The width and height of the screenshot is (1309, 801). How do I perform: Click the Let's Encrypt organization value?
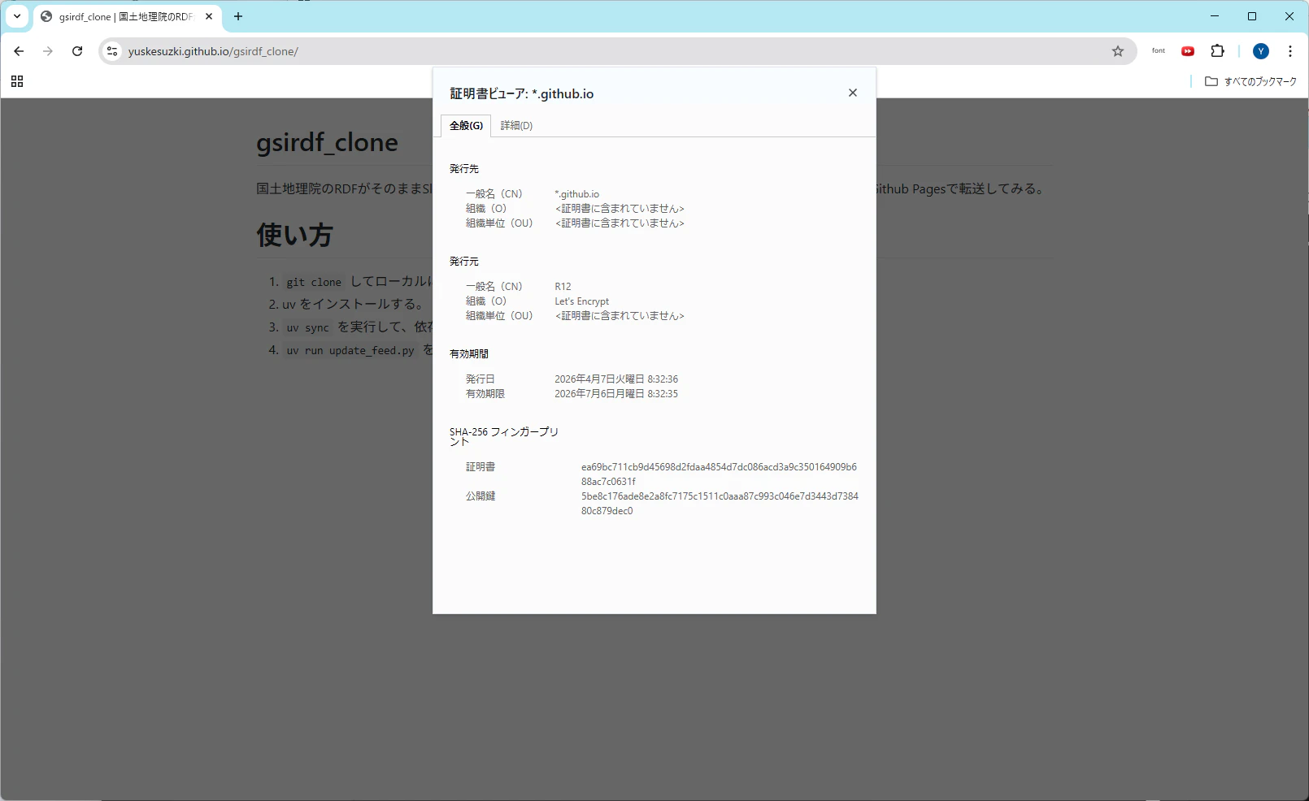pyautogui.click(x=581, y=301)
